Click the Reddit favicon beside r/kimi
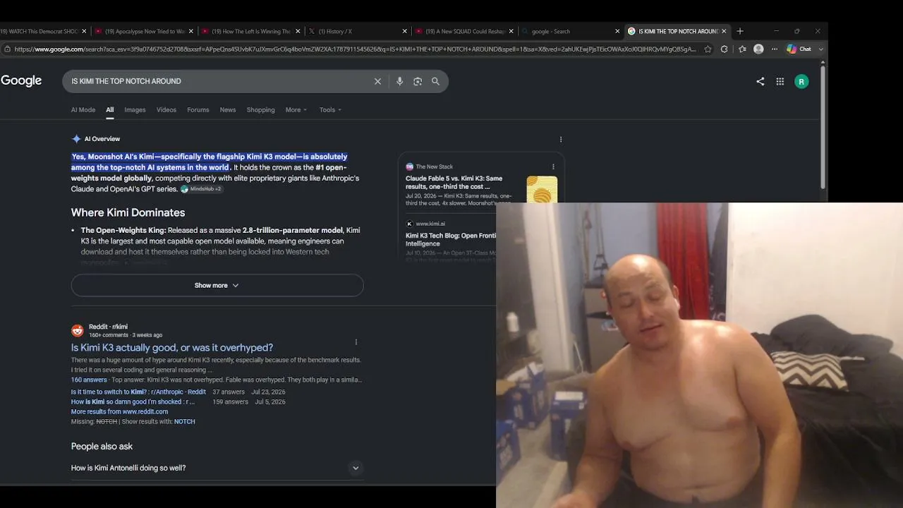903x508 pixels. click(78, 330)
